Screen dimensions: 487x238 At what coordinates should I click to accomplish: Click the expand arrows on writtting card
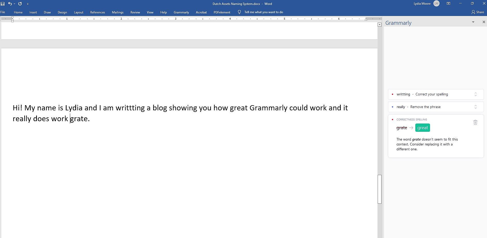click(476, 94)
